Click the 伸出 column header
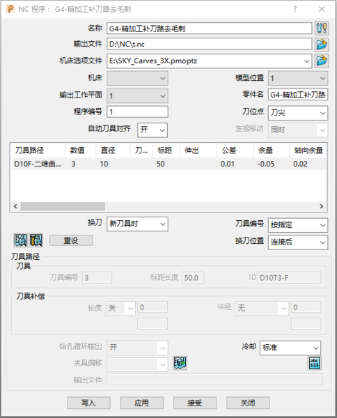Image resolution: width=337 pixels, height=418 pixels. 198,150
